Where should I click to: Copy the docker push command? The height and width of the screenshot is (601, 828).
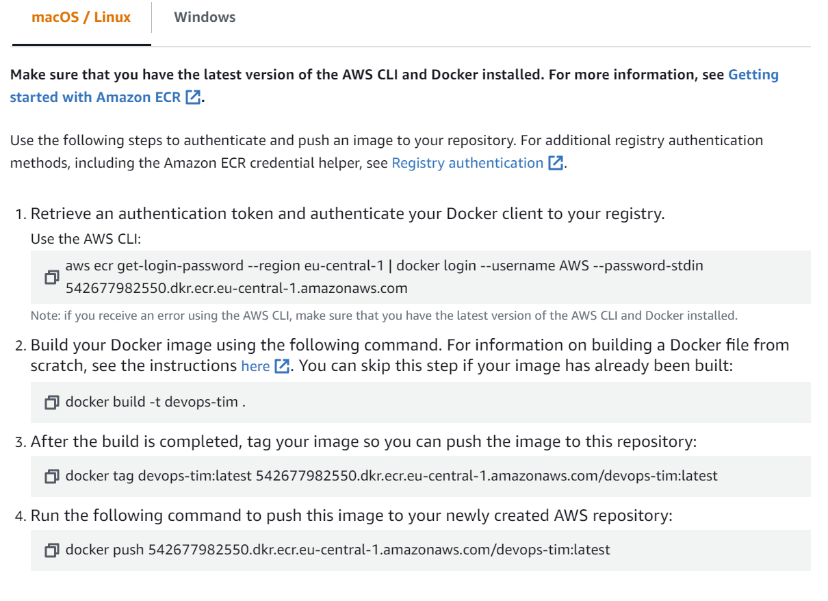pyautogui.click(x=51, y=550)
